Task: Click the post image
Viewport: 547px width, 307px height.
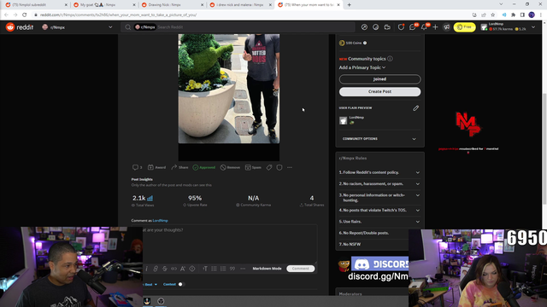Action: click(229, 89)
